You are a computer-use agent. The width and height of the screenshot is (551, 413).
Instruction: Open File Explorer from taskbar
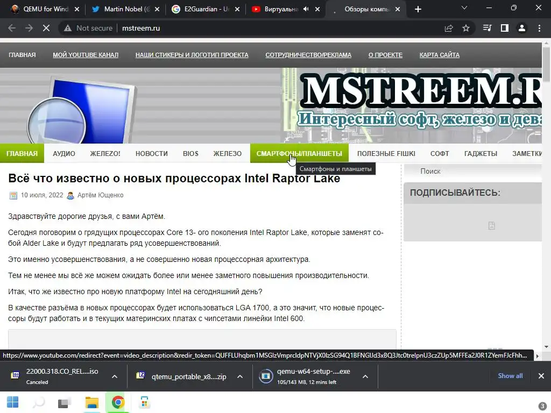(x=91, y=402)
